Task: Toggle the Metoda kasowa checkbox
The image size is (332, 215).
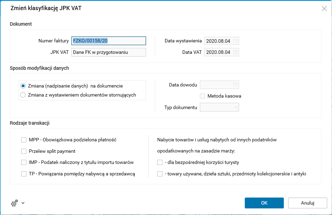Action: [203, 96]
